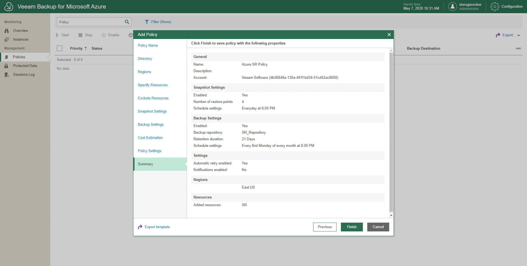Click the Sessions Log icon in sidebar
The image size is (527, 266).
coord(7,75)
